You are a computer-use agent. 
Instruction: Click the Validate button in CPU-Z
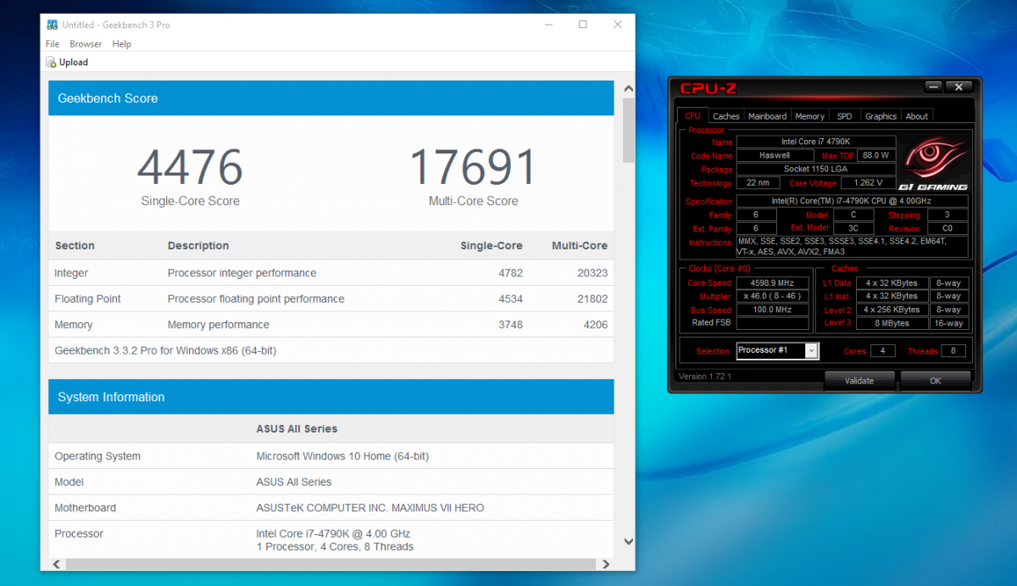(859, 381)
